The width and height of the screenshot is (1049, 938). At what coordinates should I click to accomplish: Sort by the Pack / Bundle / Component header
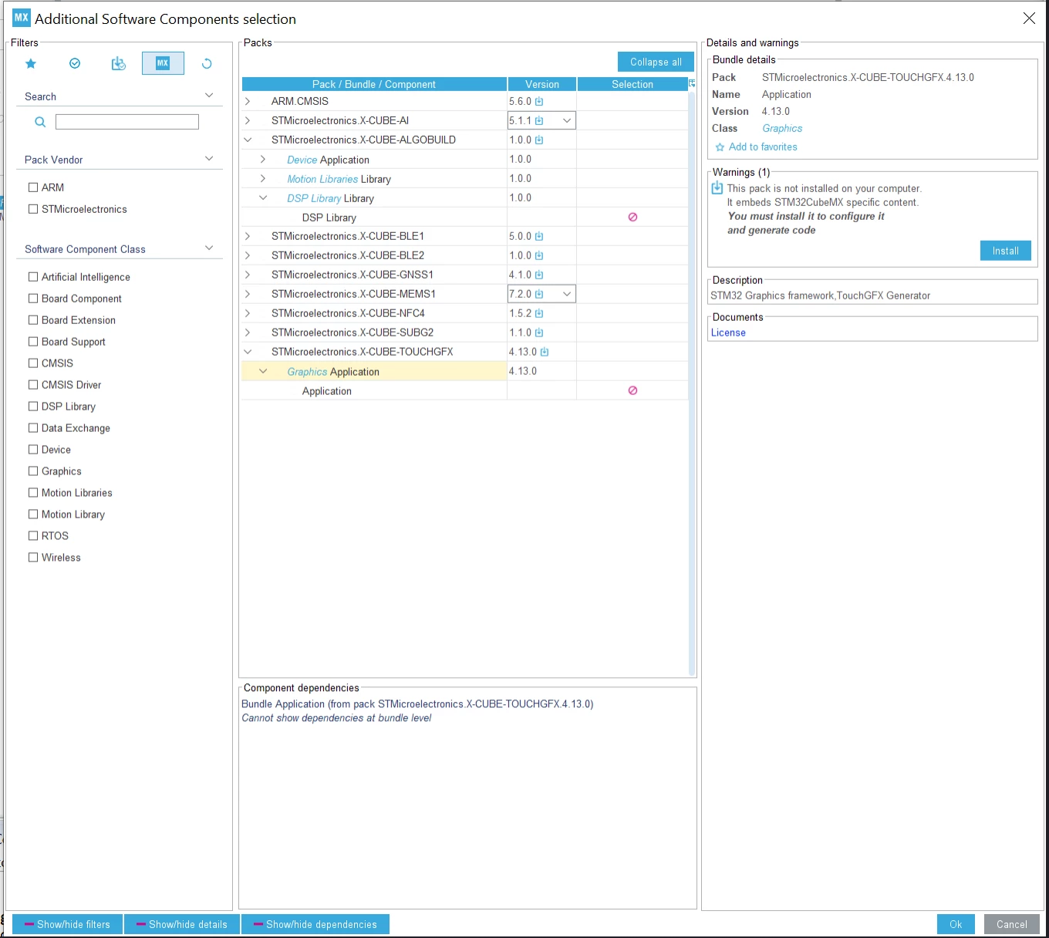coord(374,84)
